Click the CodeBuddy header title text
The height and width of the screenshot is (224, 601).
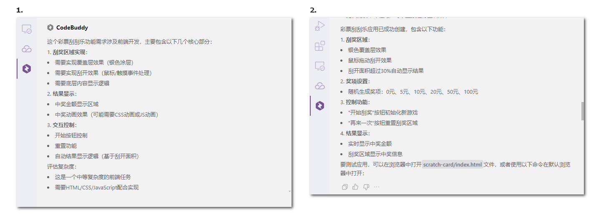[x=72, y=28]
